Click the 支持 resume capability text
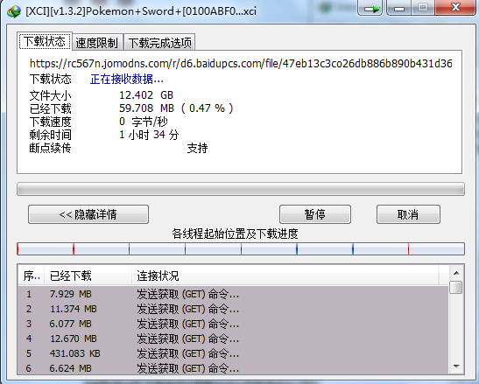The width and height of the screenshot is (479, 384). click(x=197, y=148)
